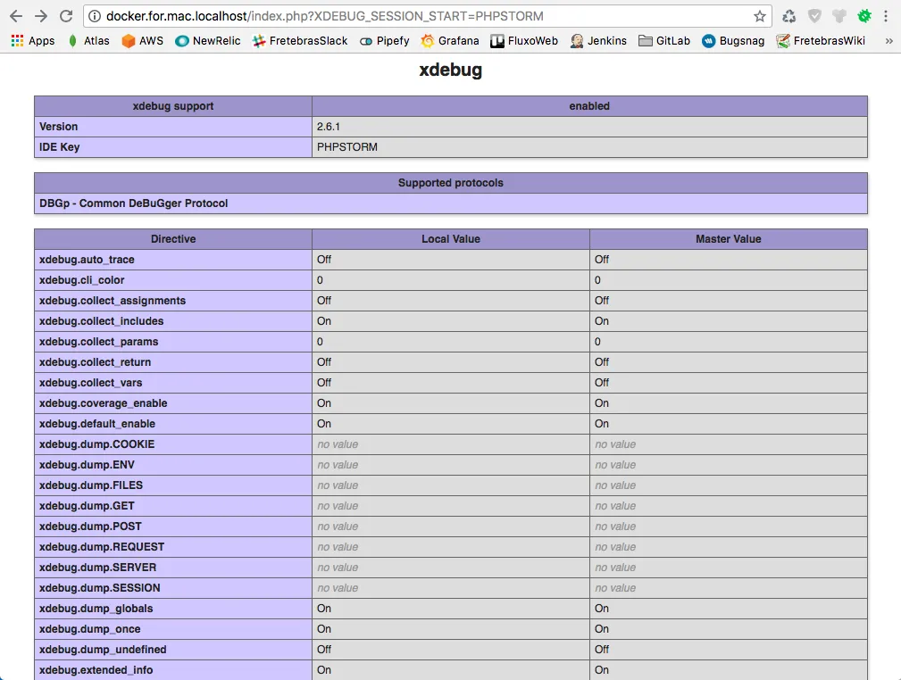Image resolution: width=901 pixels, height=680 pixels.
Task: Select the xdebug.dump.GET directive name
Action: coord(87,506)
